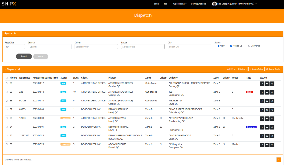This screenshot has height=165, width=284.
Task: Click the truck icon in file 68 row
Action: coord(267,145)
